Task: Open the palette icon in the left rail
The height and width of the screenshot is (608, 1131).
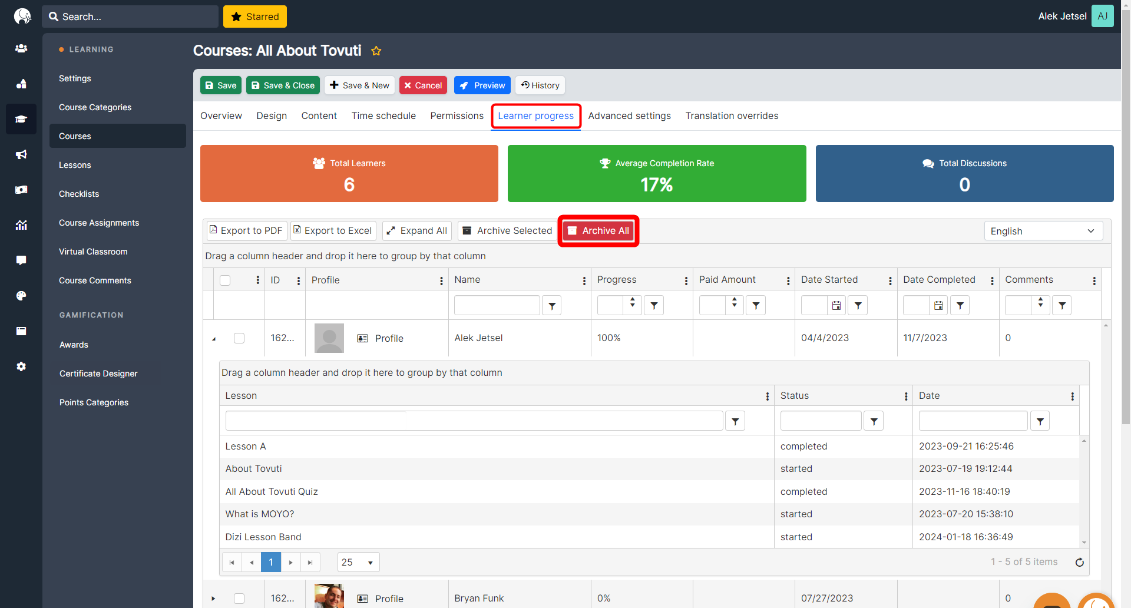Action: pos(21,296)
